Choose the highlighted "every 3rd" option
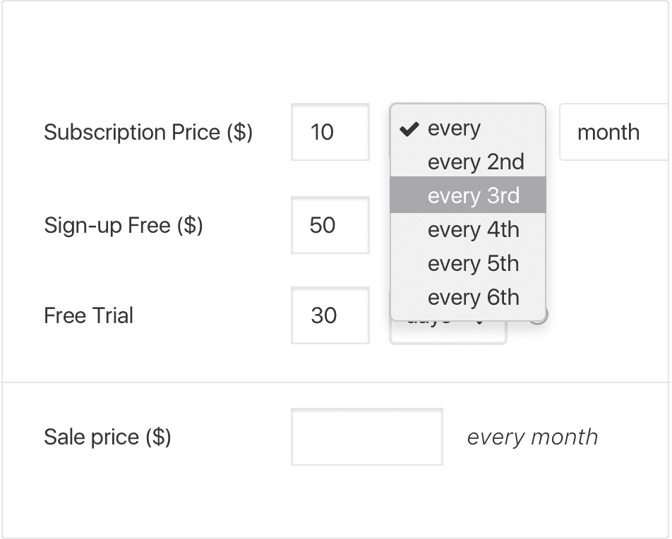The height and width of the screenshot is (539, 672). coord(473,196)
